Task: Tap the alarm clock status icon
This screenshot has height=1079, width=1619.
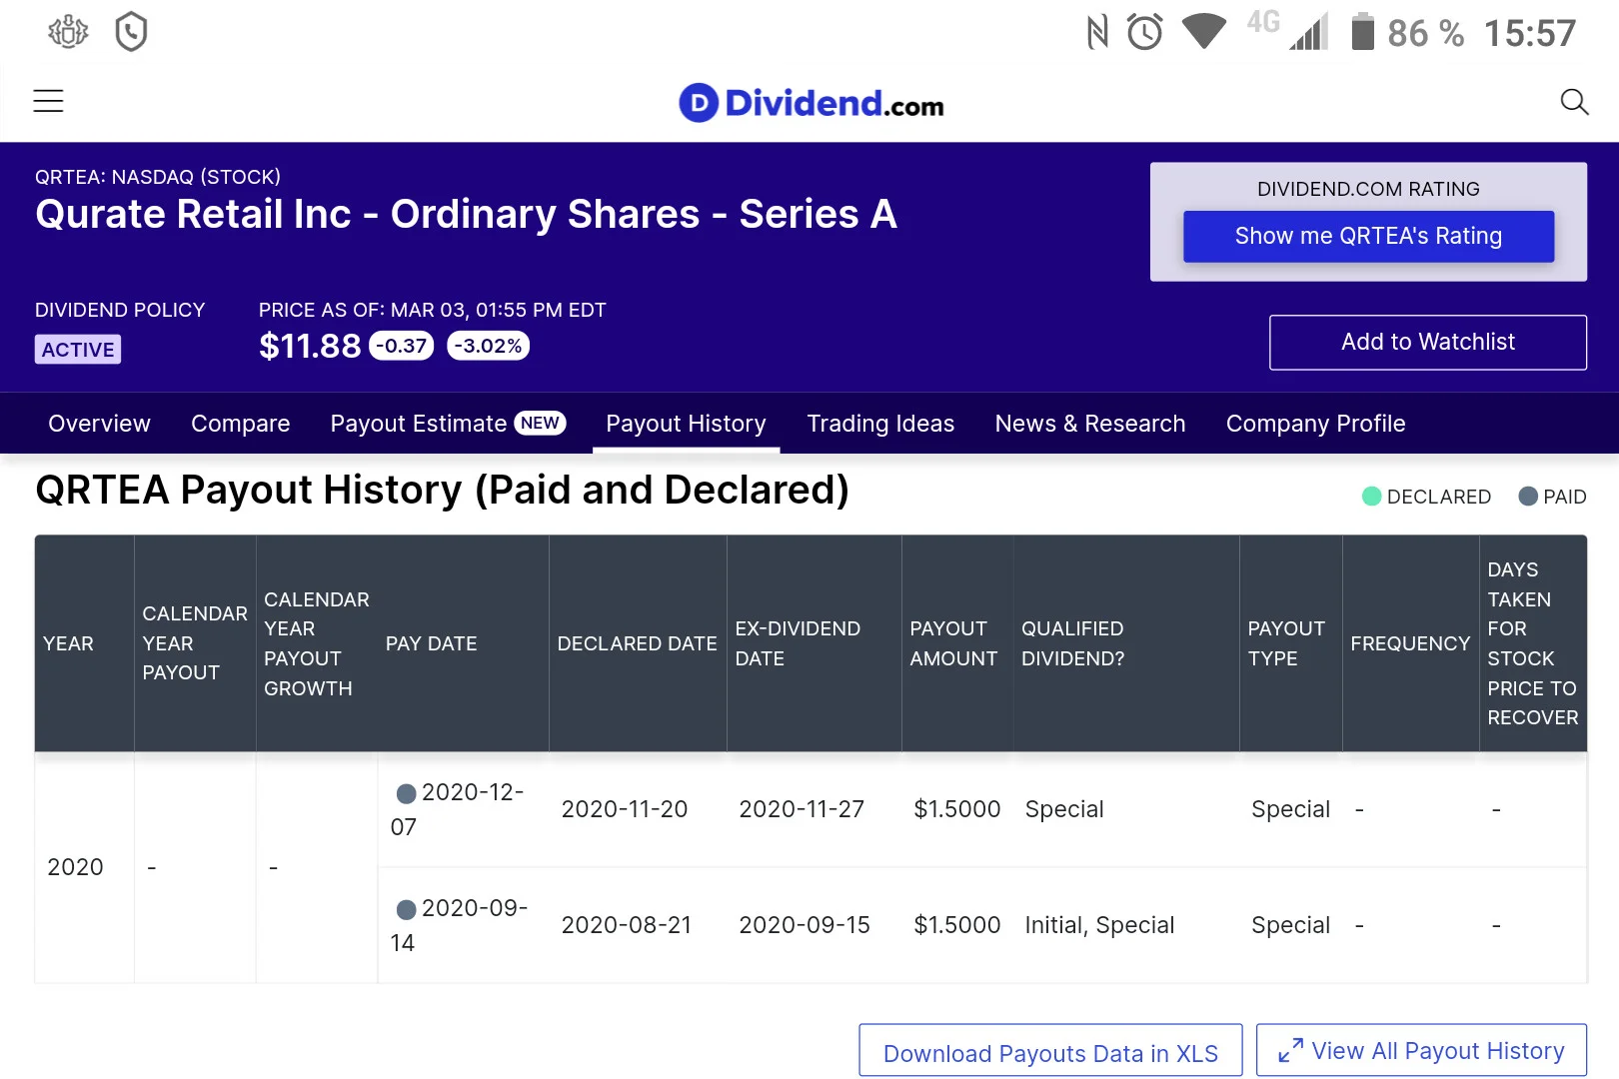Action: pyautogui.click(x=1145, y=32)
